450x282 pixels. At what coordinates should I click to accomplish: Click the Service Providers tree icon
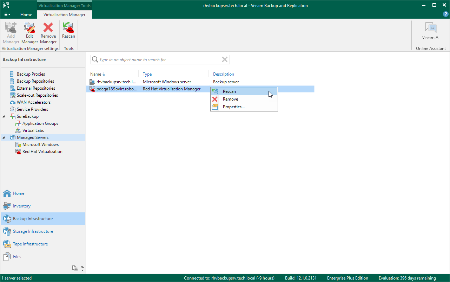click(x=13, y=109)
